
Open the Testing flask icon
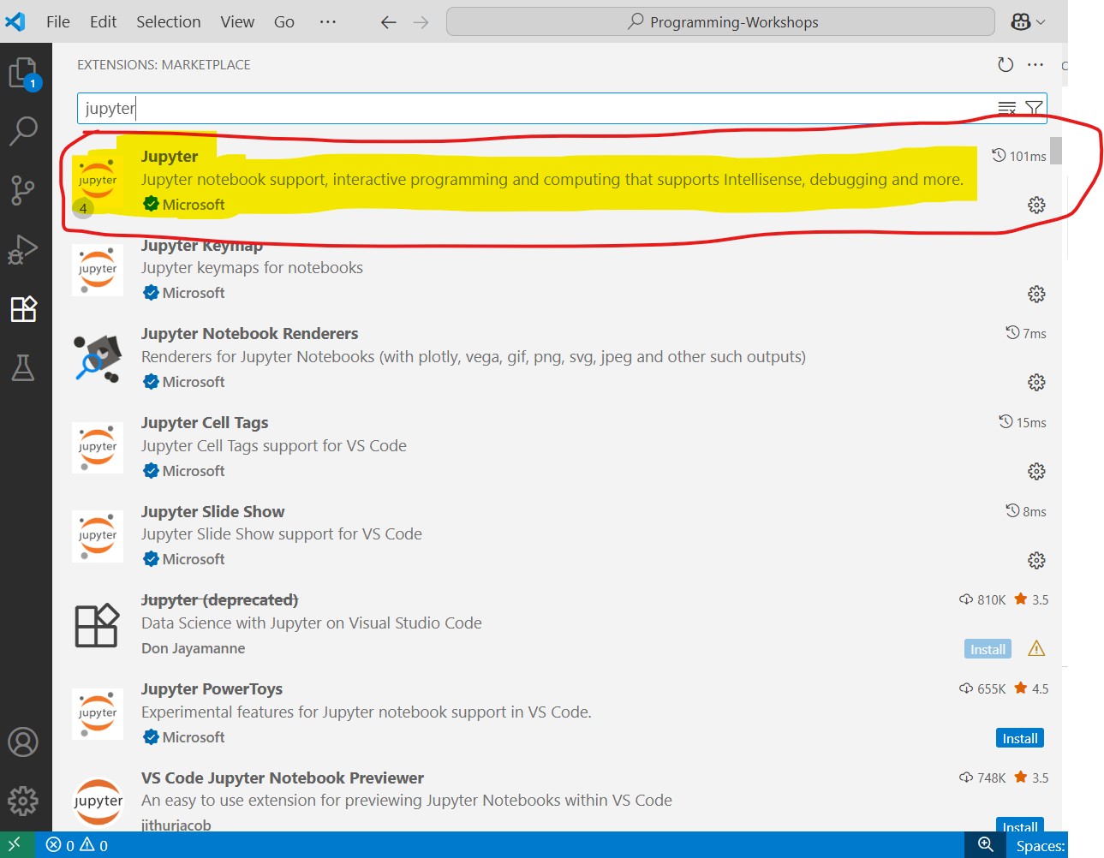point(23,367)
